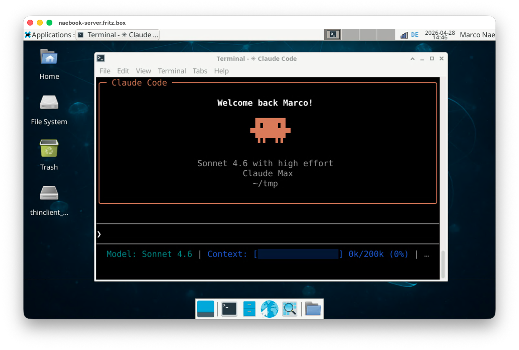This screenshot has height=350, width=519.
Task: Click the Context usage bar in the status line
Action: coord(298,254)
